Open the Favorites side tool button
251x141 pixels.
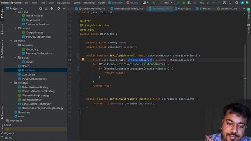(2, 131)
